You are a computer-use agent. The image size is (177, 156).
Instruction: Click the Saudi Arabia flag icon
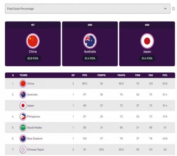tap(23, 128)
